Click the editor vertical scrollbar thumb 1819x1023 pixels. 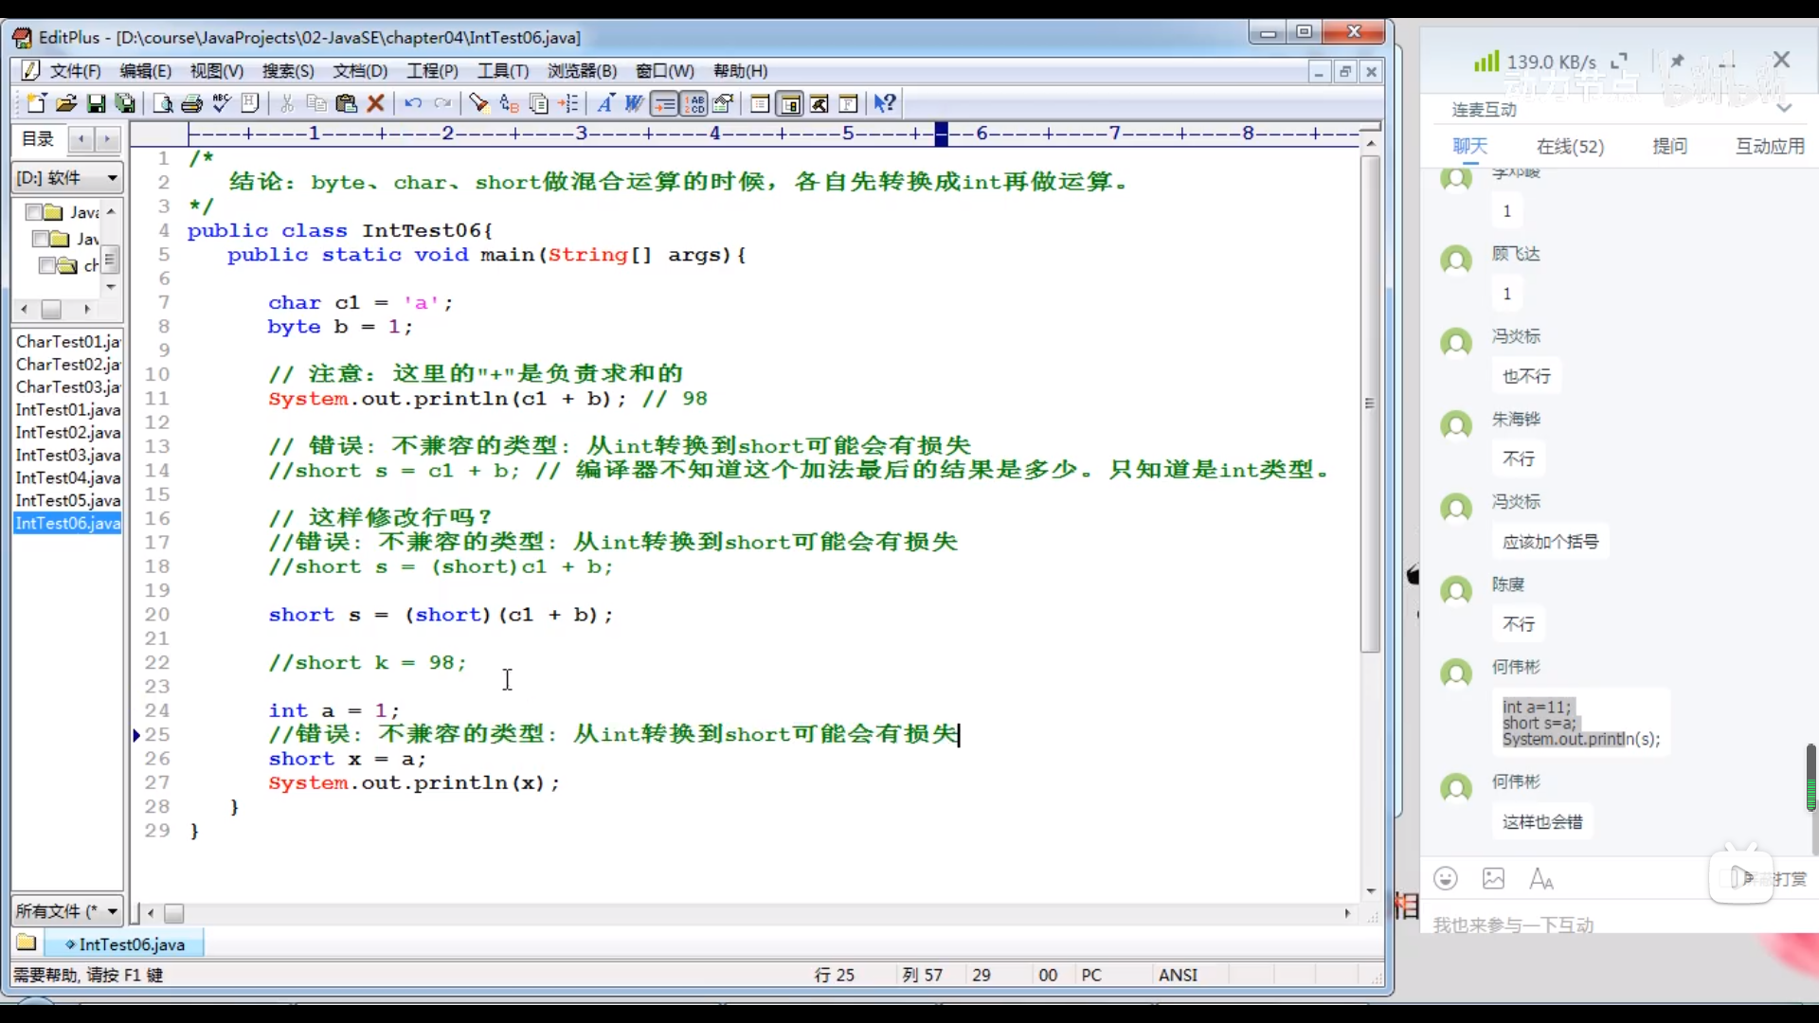1370,403
